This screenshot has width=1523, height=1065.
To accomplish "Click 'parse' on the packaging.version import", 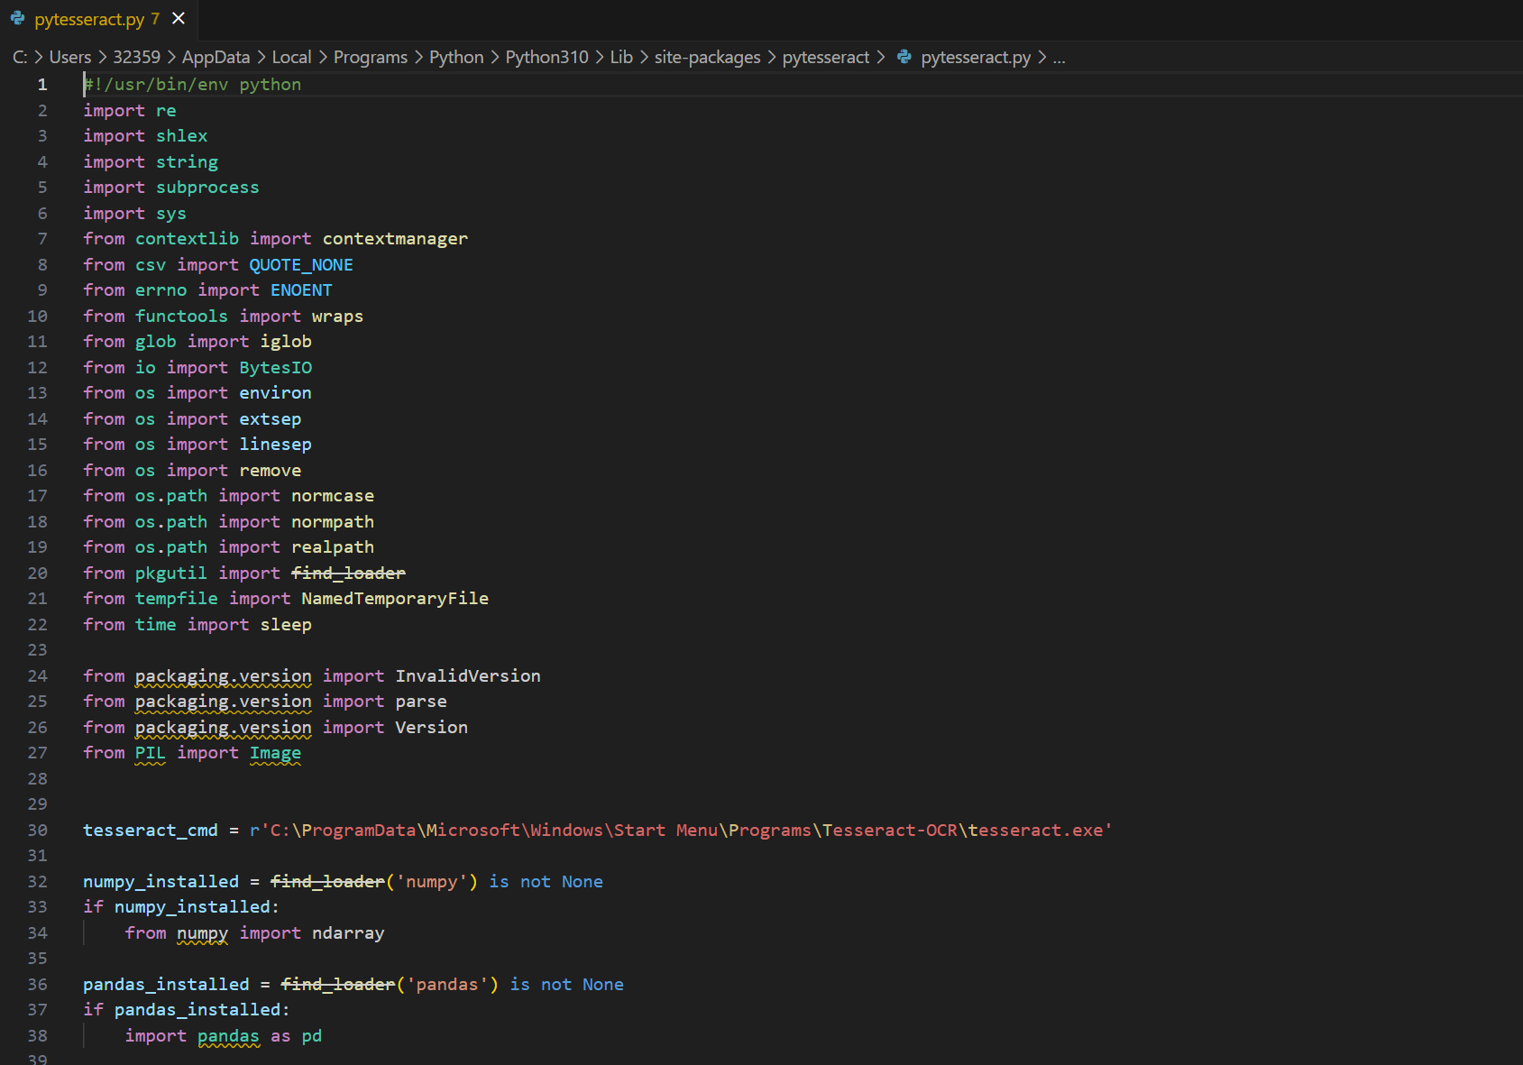I will tap(421, 701).
